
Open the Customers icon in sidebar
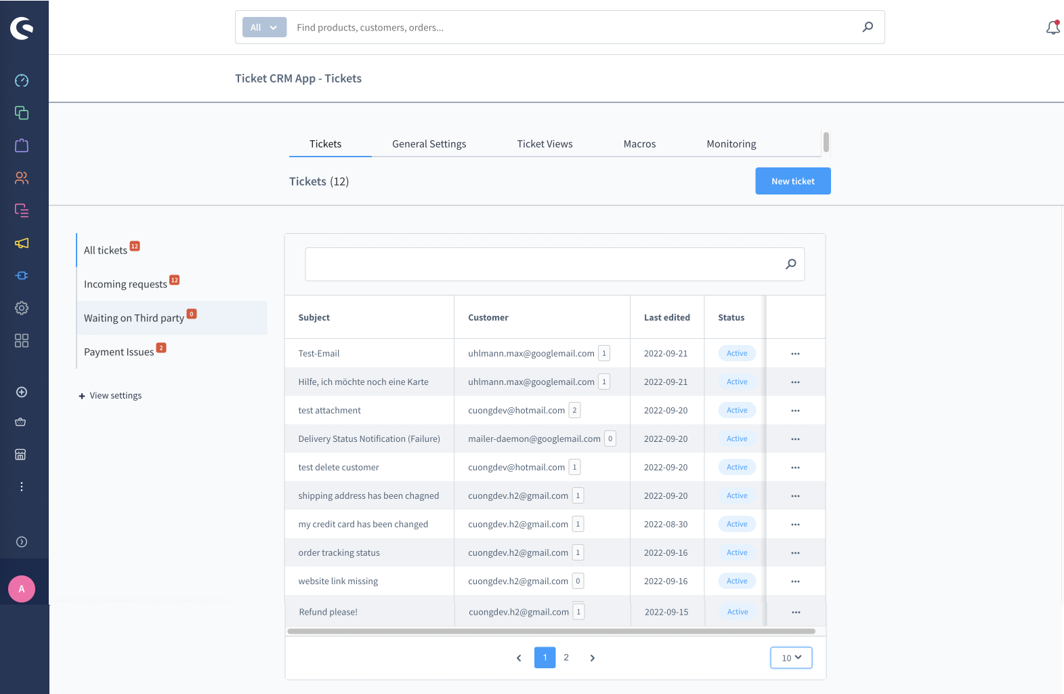(22, 178)
